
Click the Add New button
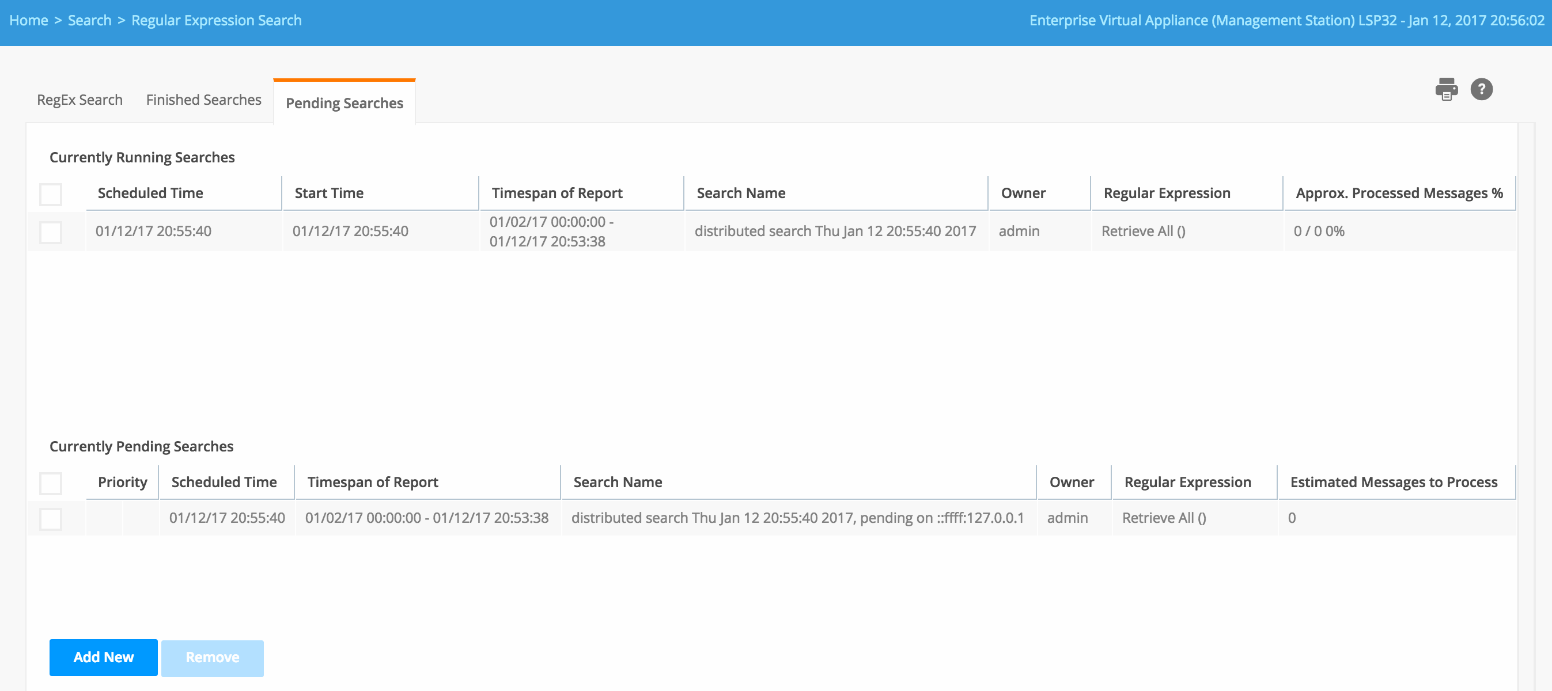point(103,657)
